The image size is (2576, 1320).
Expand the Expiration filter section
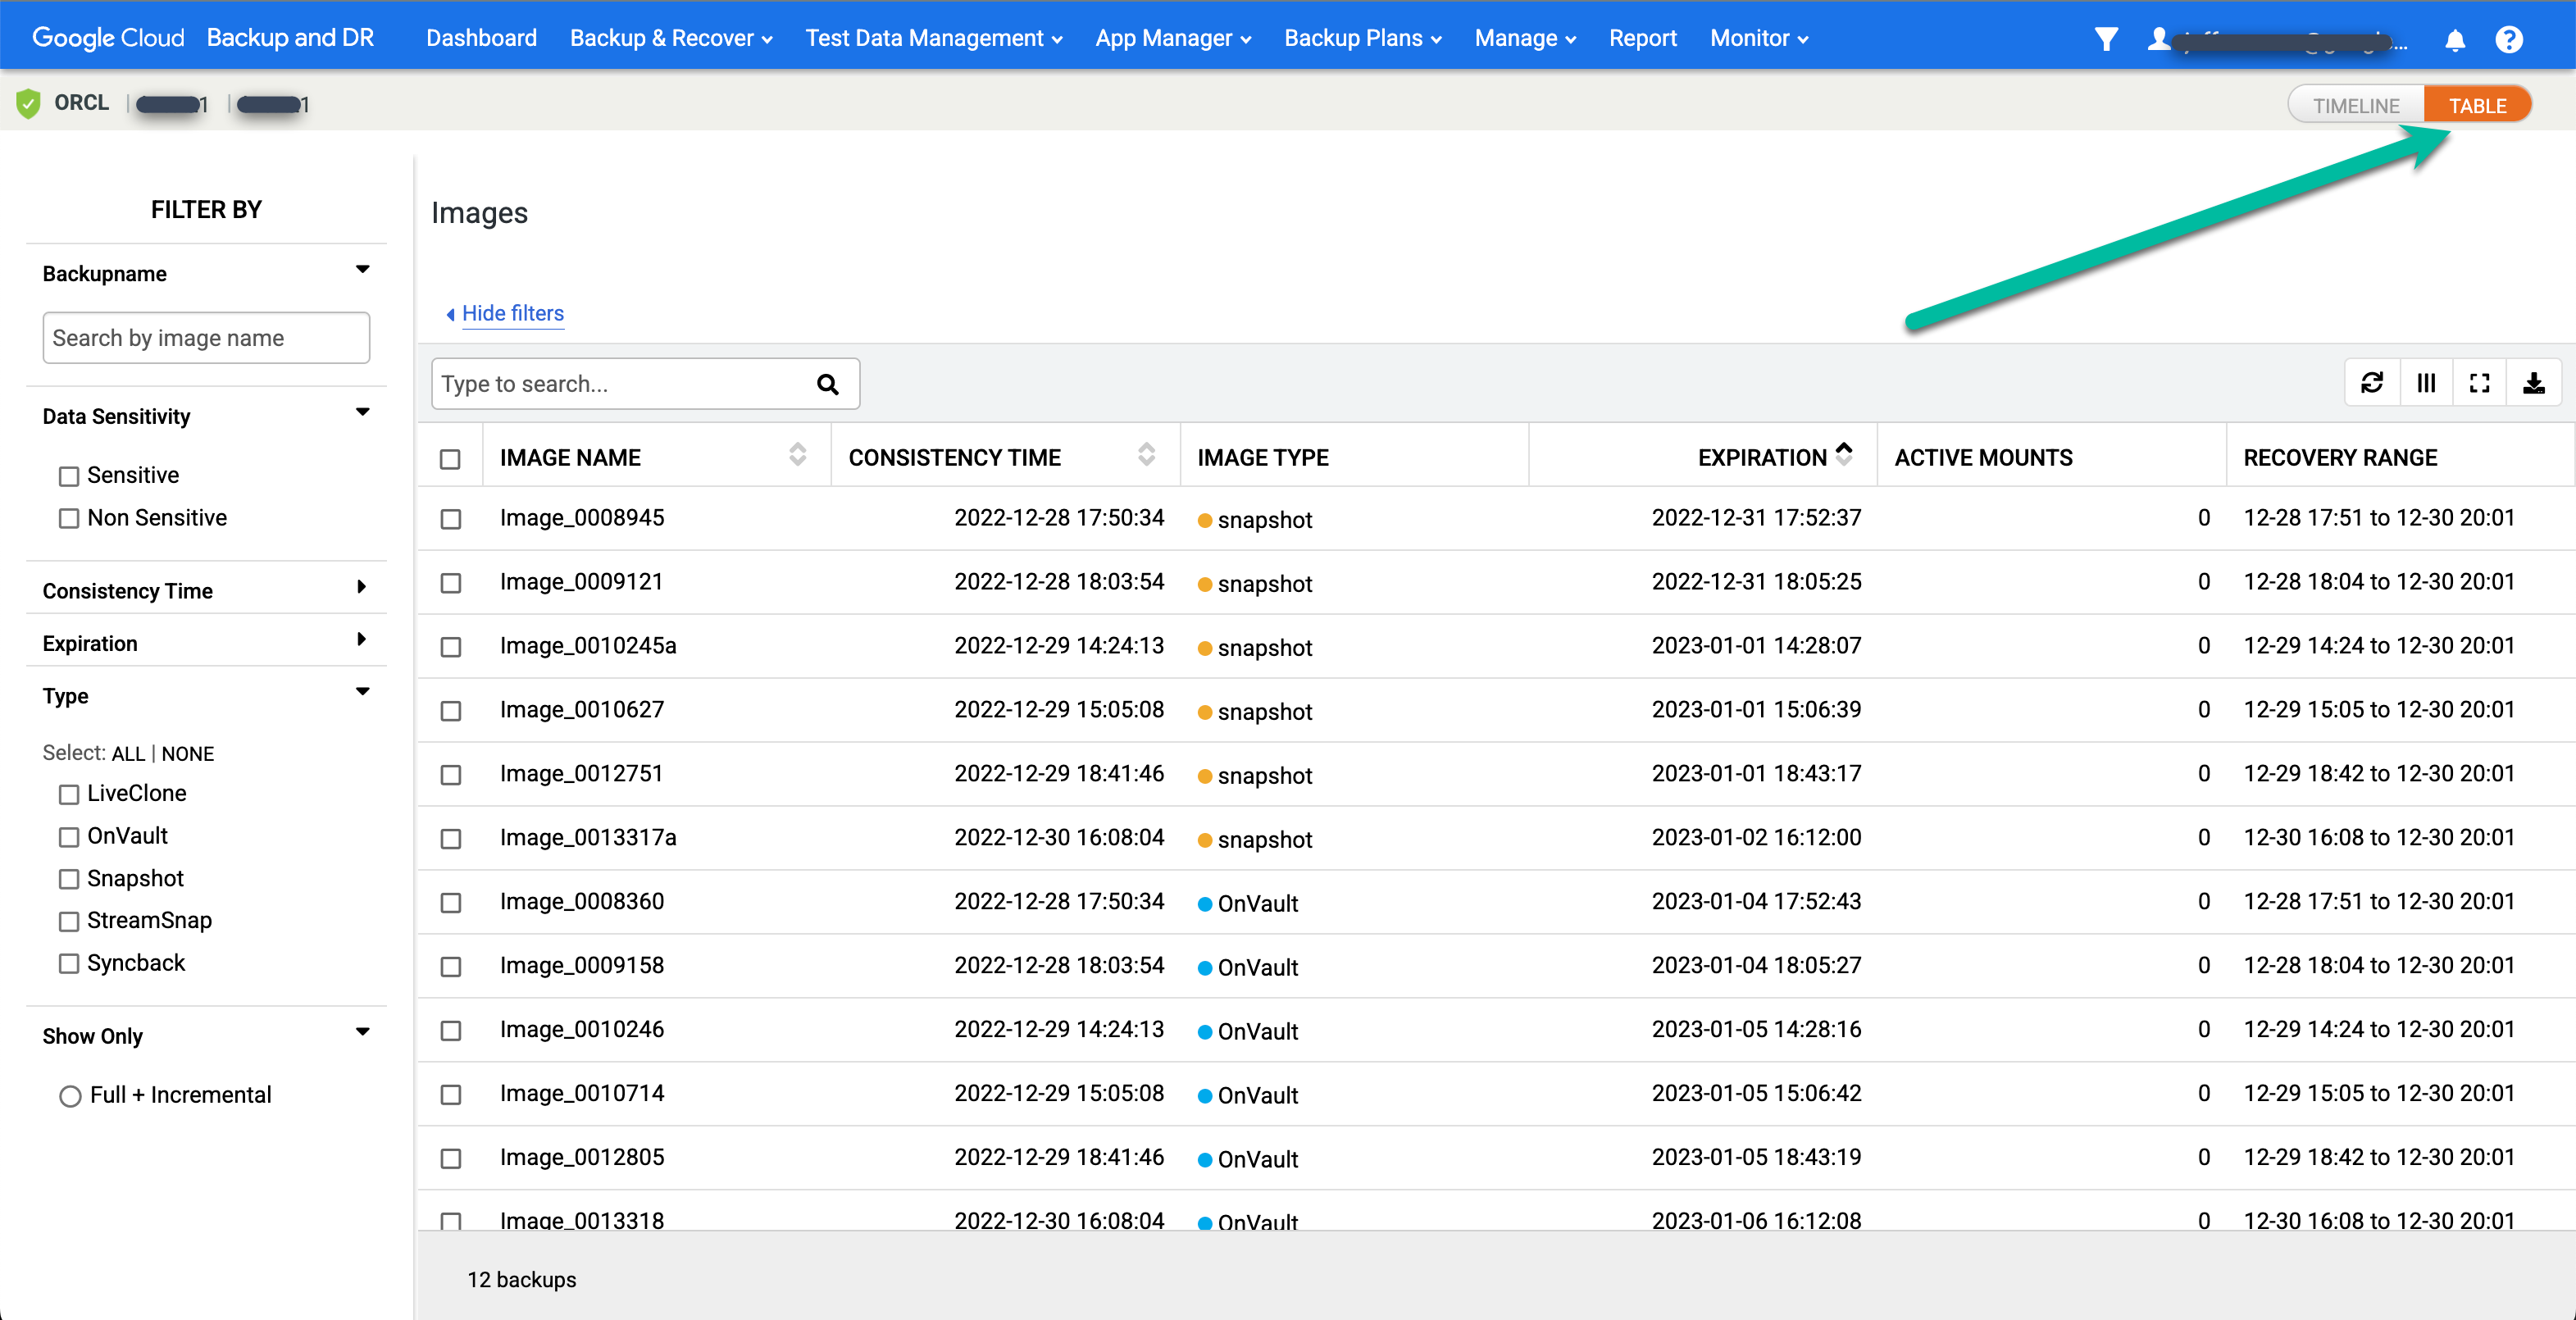[203, 641]
